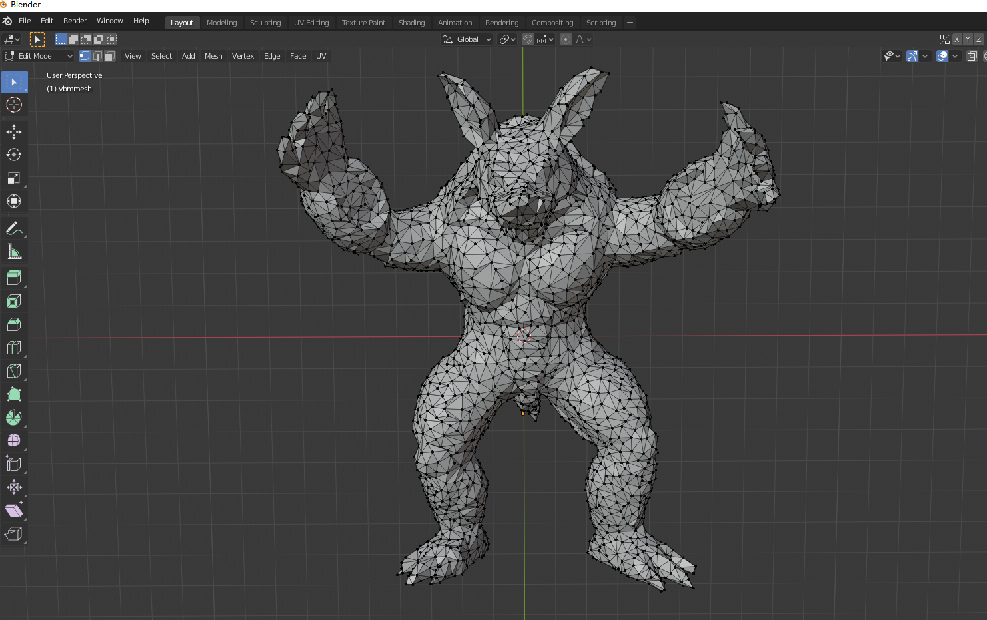Screen dimensions: 987x620
Task: Set selection mode to Invert
Action: coord(99,39)
